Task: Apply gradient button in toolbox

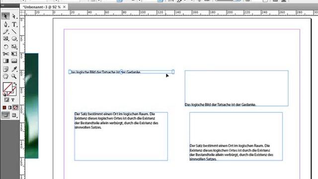Action: [10, 107]
